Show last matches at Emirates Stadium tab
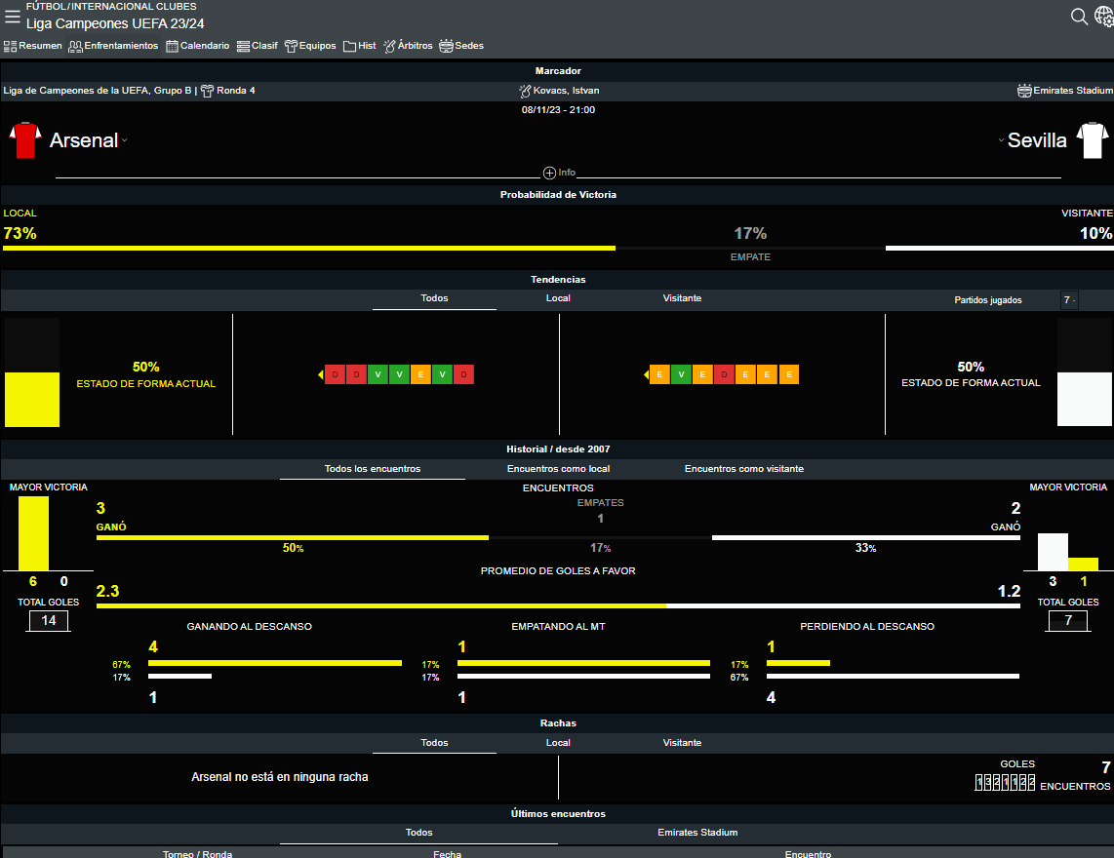The height and width of the screenshot is (858, 1114). pos(697,833)
